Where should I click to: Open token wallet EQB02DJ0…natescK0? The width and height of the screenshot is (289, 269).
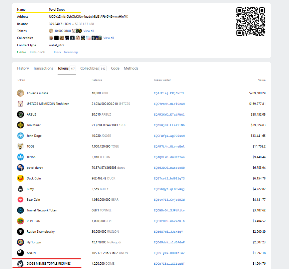(169, 168)
